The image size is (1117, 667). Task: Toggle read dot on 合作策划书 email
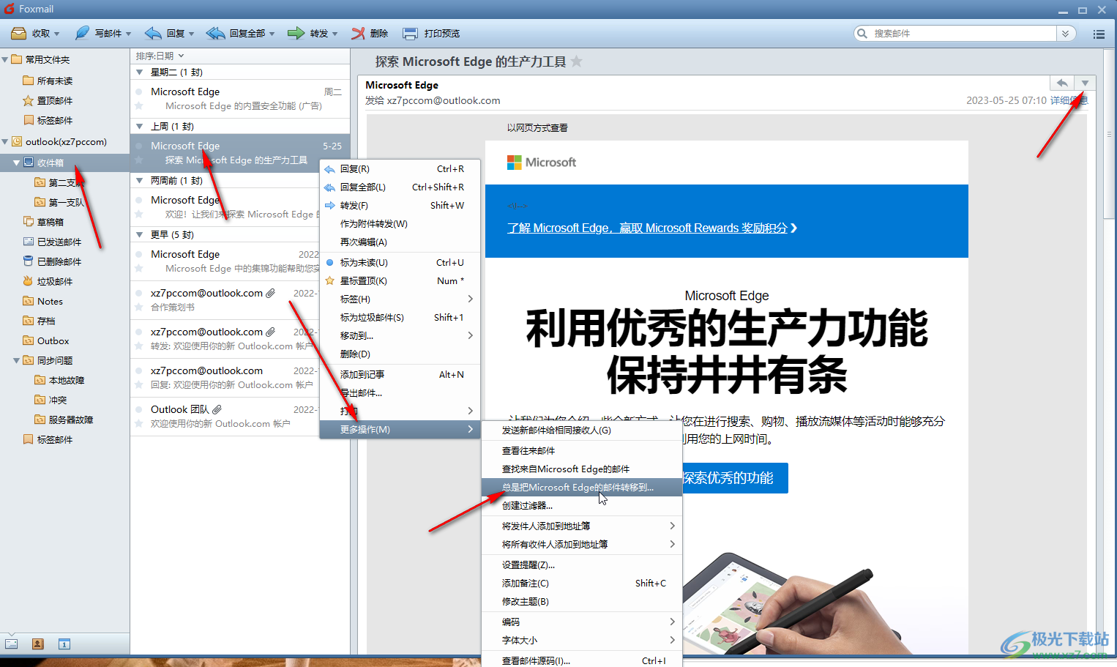[x=138, y=293]
